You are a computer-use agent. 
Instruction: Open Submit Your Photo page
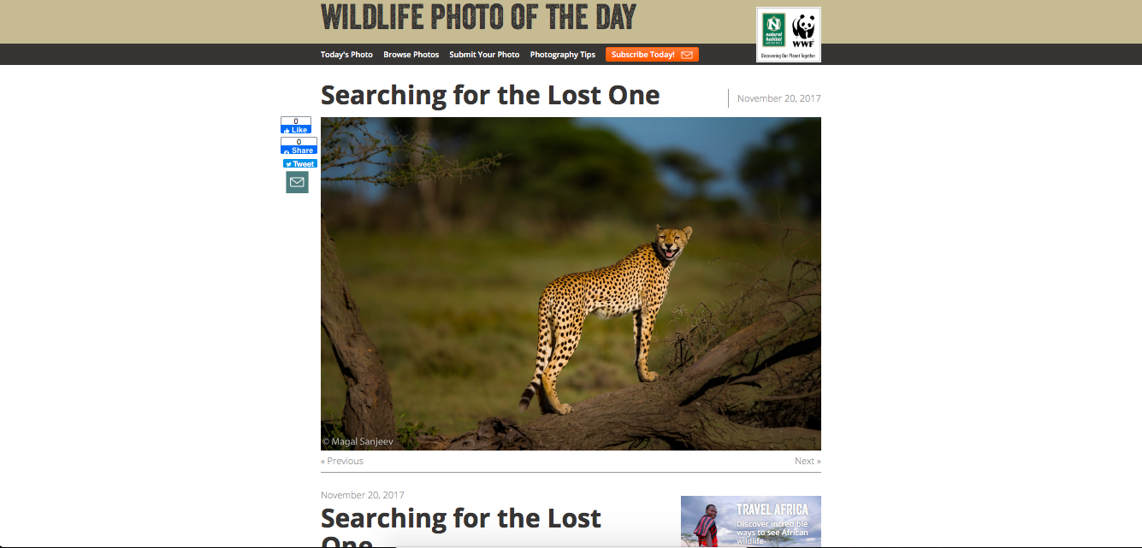[484, 55]
